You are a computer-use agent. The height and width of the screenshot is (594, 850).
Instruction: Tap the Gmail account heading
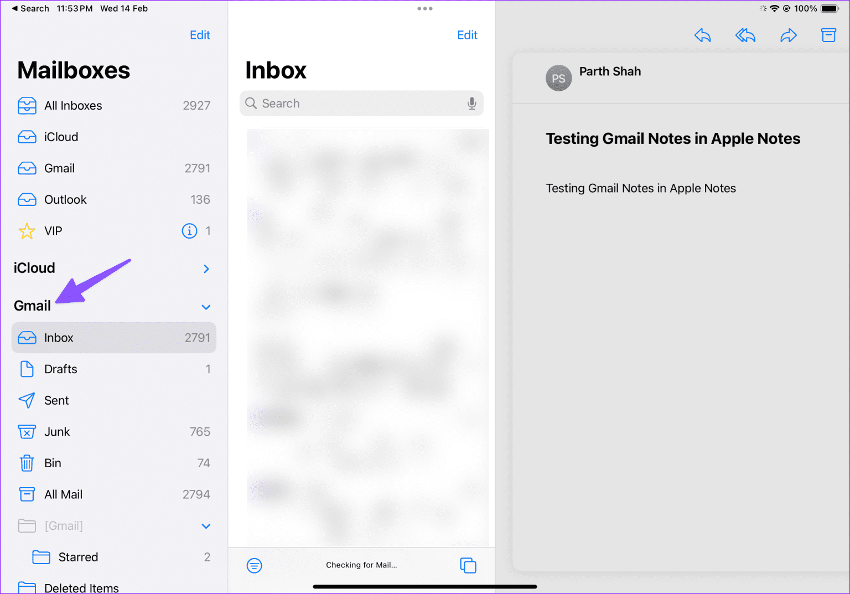pyautogui.click(x=32, y=306)
